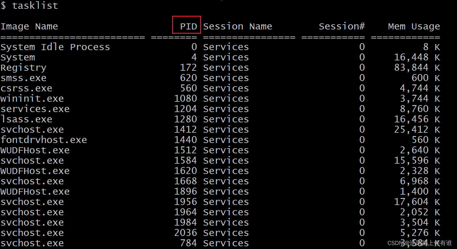Click the PID column header in red box
This screenshot has width=457, height=249.
(x=187, y=26)
